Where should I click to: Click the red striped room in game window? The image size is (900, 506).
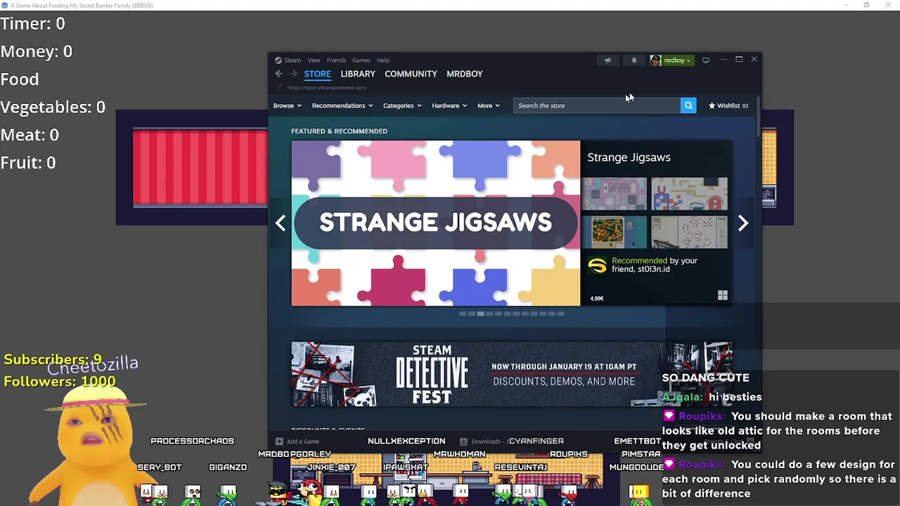pos(200,167)
